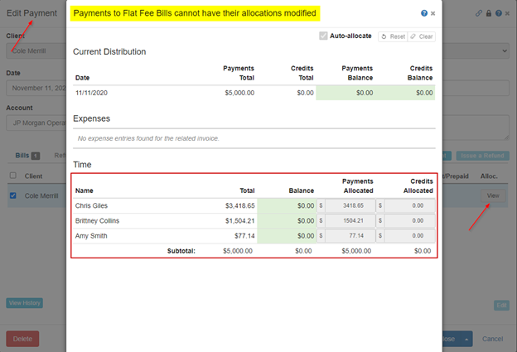This screenshot has height=352, width=517.
Task: Click the lock icon in the Edit Payment header
Action: (489, 13)
